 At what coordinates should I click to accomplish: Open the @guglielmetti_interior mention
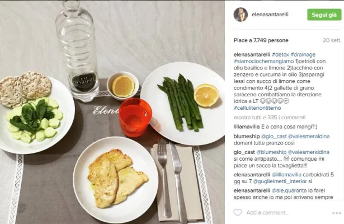click(x=280, y=181)
